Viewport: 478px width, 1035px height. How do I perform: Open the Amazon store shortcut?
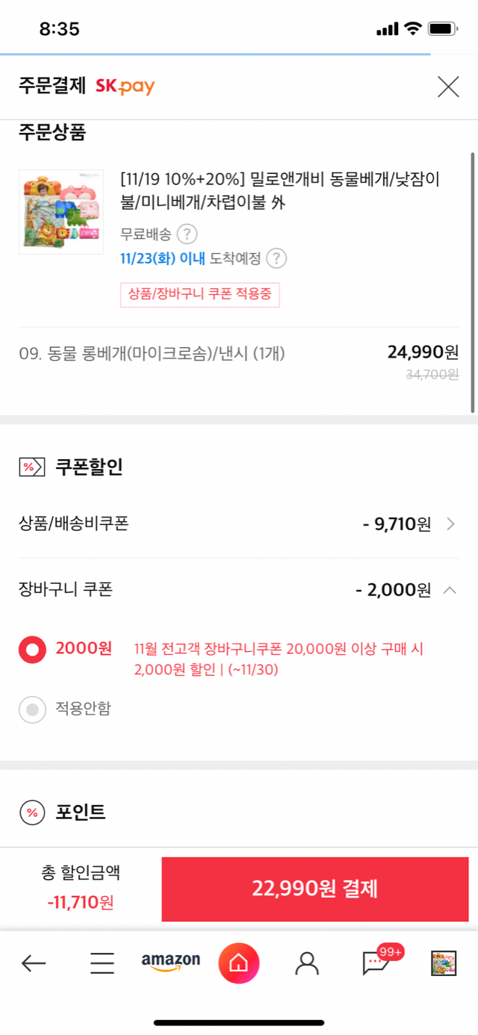(x=171, y=962)
